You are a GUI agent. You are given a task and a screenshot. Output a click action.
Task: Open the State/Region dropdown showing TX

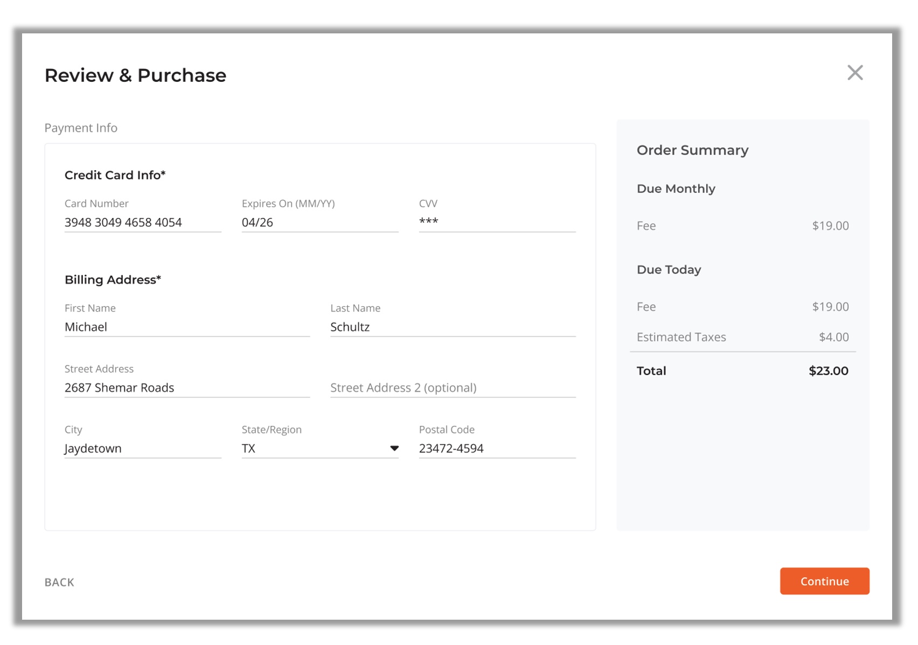(312, 448)
